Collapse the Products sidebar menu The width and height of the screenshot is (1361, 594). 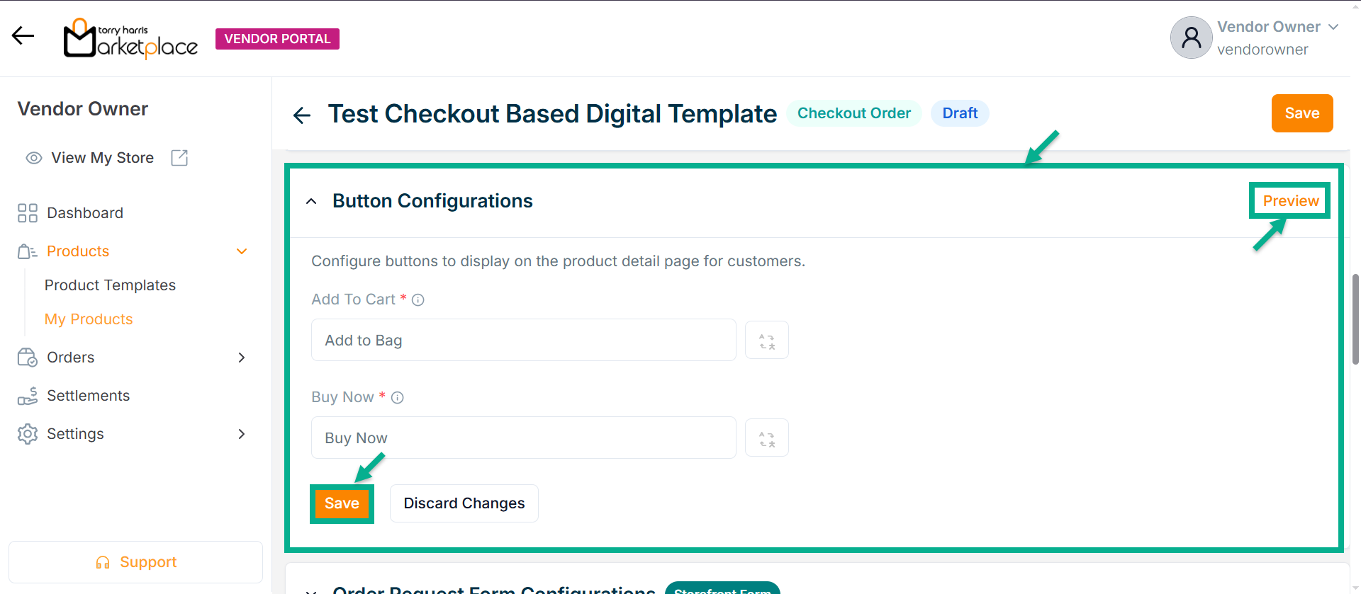tap(242, 251)
